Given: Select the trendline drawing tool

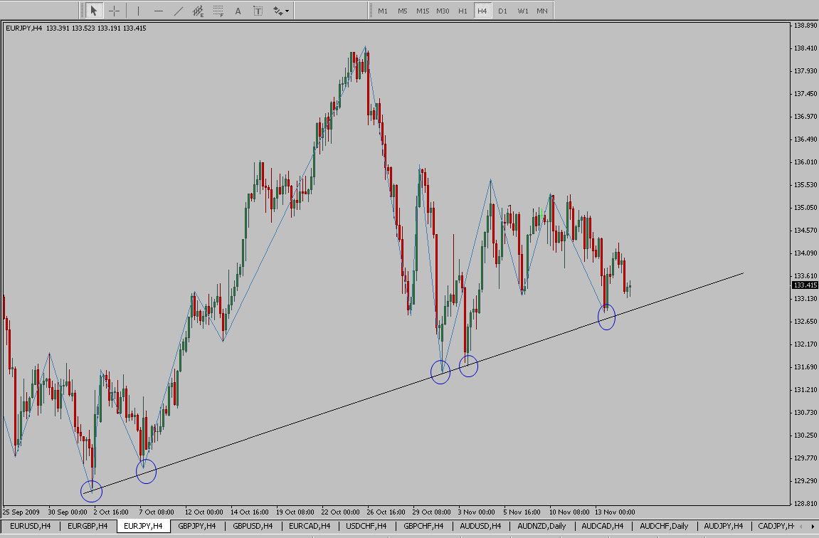Looking at the screenshot, I should pos(179,11).
